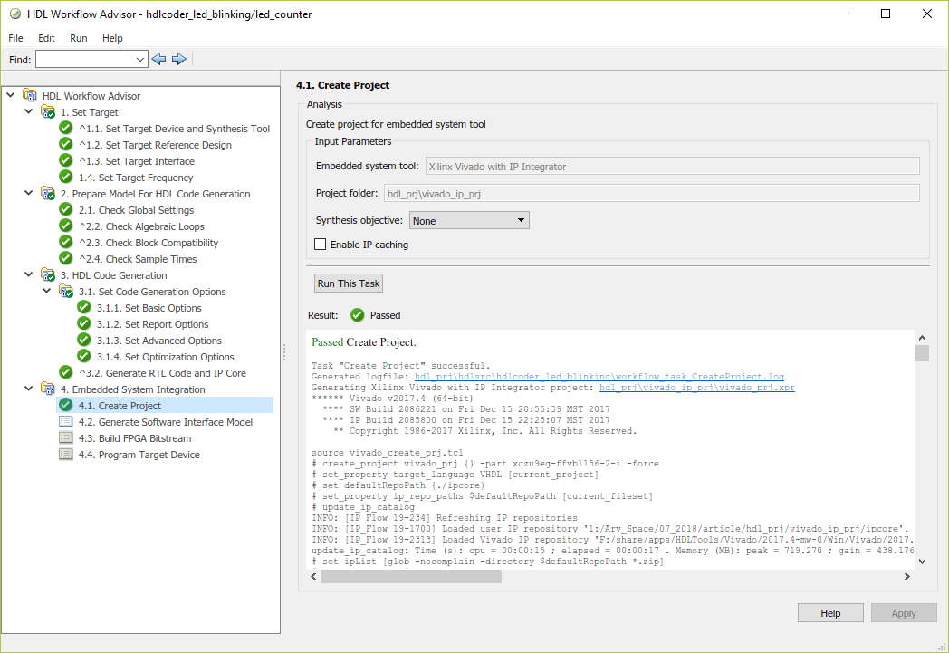Click the Build FPGA Bitstream task icon
Image resolution: width=949 pixels, height=653 pixels.
(x=66, y=438)
